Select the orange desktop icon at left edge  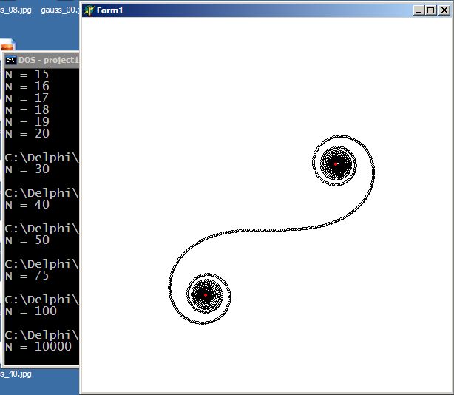pos(7,44)
